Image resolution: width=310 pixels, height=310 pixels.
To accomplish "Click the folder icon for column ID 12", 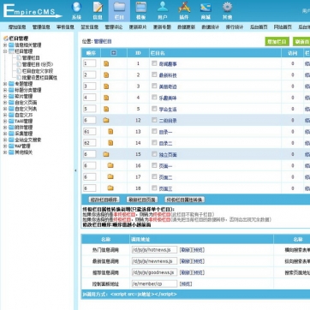I will click(x=106, y=120).
